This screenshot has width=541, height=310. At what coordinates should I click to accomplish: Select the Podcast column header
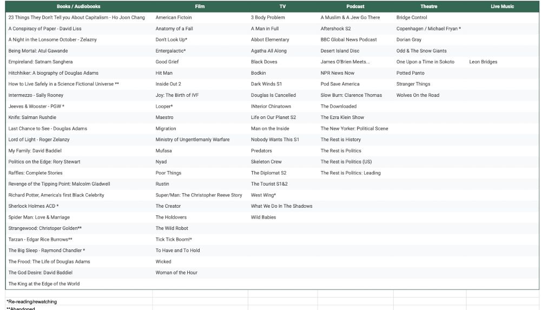355,6
